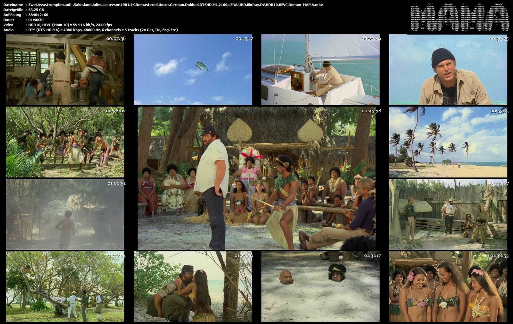Image resolution: width=513 pixels, height=324 pixels.
Task: Click the Dateigröße label
Action: point(13,10)
